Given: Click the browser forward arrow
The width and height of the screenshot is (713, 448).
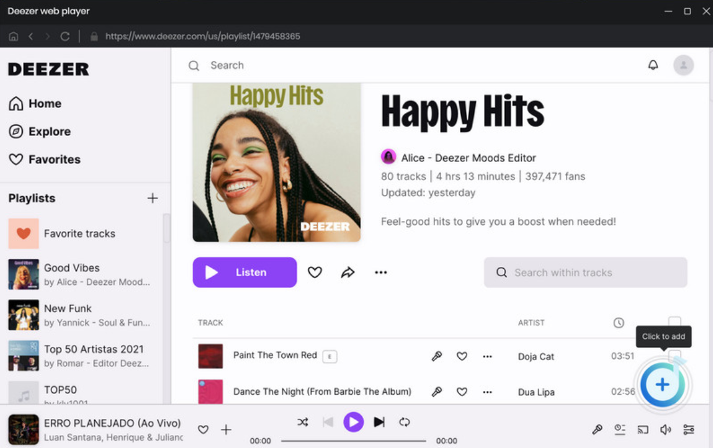Looking at the screenshot, I should pos(47,37).
